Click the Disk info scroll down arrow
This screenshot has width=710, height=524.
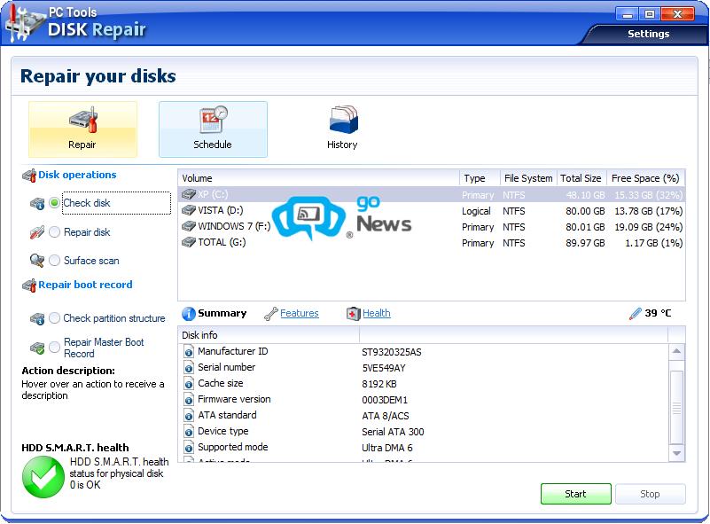(x=676, y=453)
